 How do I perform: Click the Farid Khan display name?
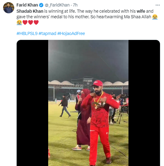27,5
